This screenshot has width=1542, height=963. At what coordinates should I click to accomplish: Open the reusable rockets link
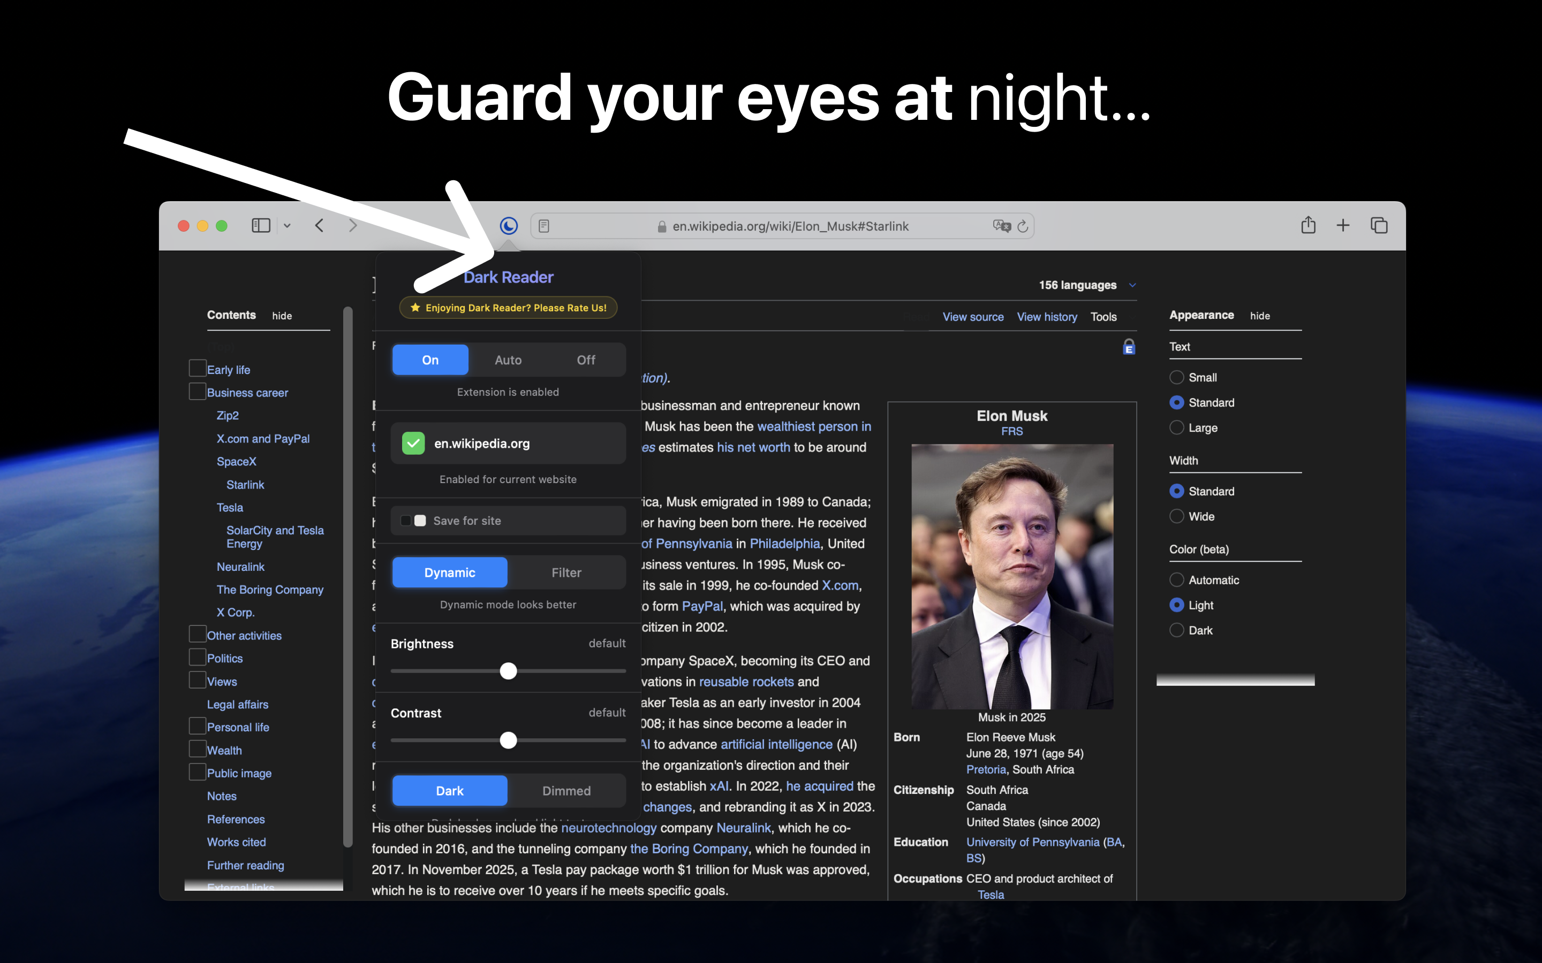click(x=746, y=682)
